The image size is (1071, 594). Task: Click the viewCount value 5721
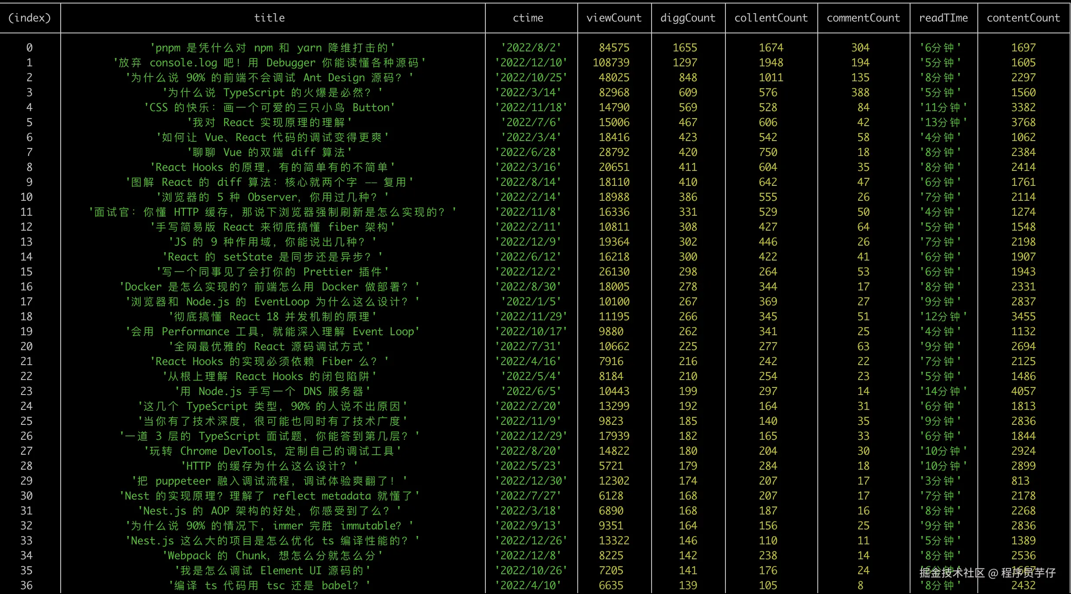pos(611,466)
